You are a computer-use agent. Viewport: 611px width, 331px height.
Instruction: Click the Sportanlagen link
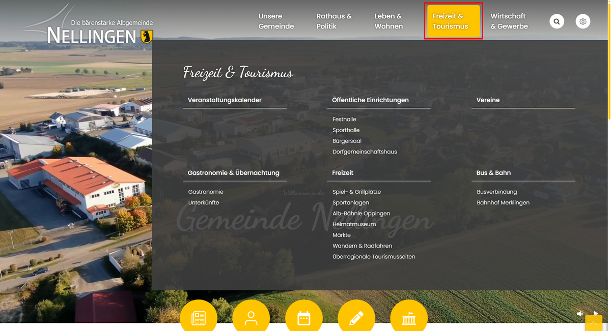coord(351,202)
